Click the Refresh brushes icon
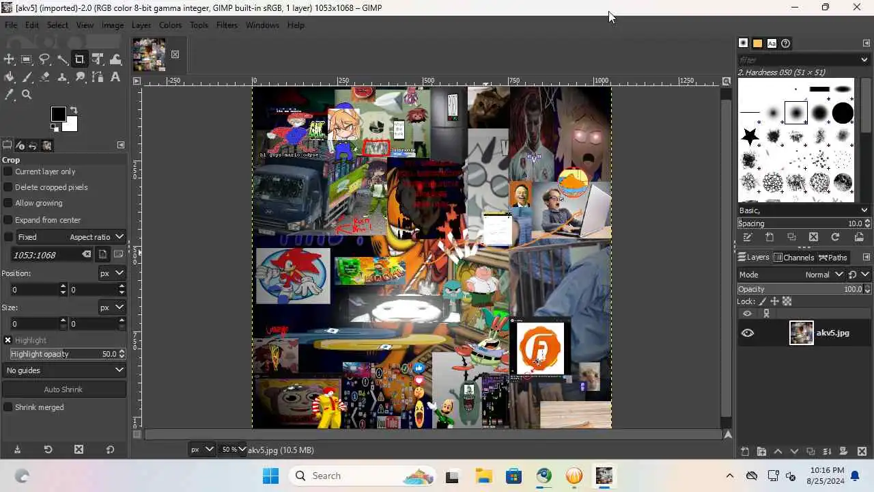This screenshot has height=492, width=874. point(835,237)
